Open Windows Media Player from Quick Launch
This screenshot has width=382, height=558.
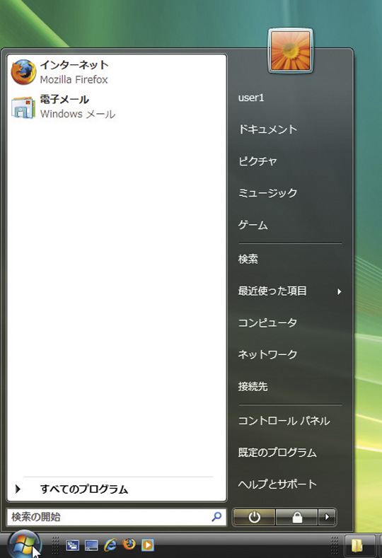click(x=148, y=545)
